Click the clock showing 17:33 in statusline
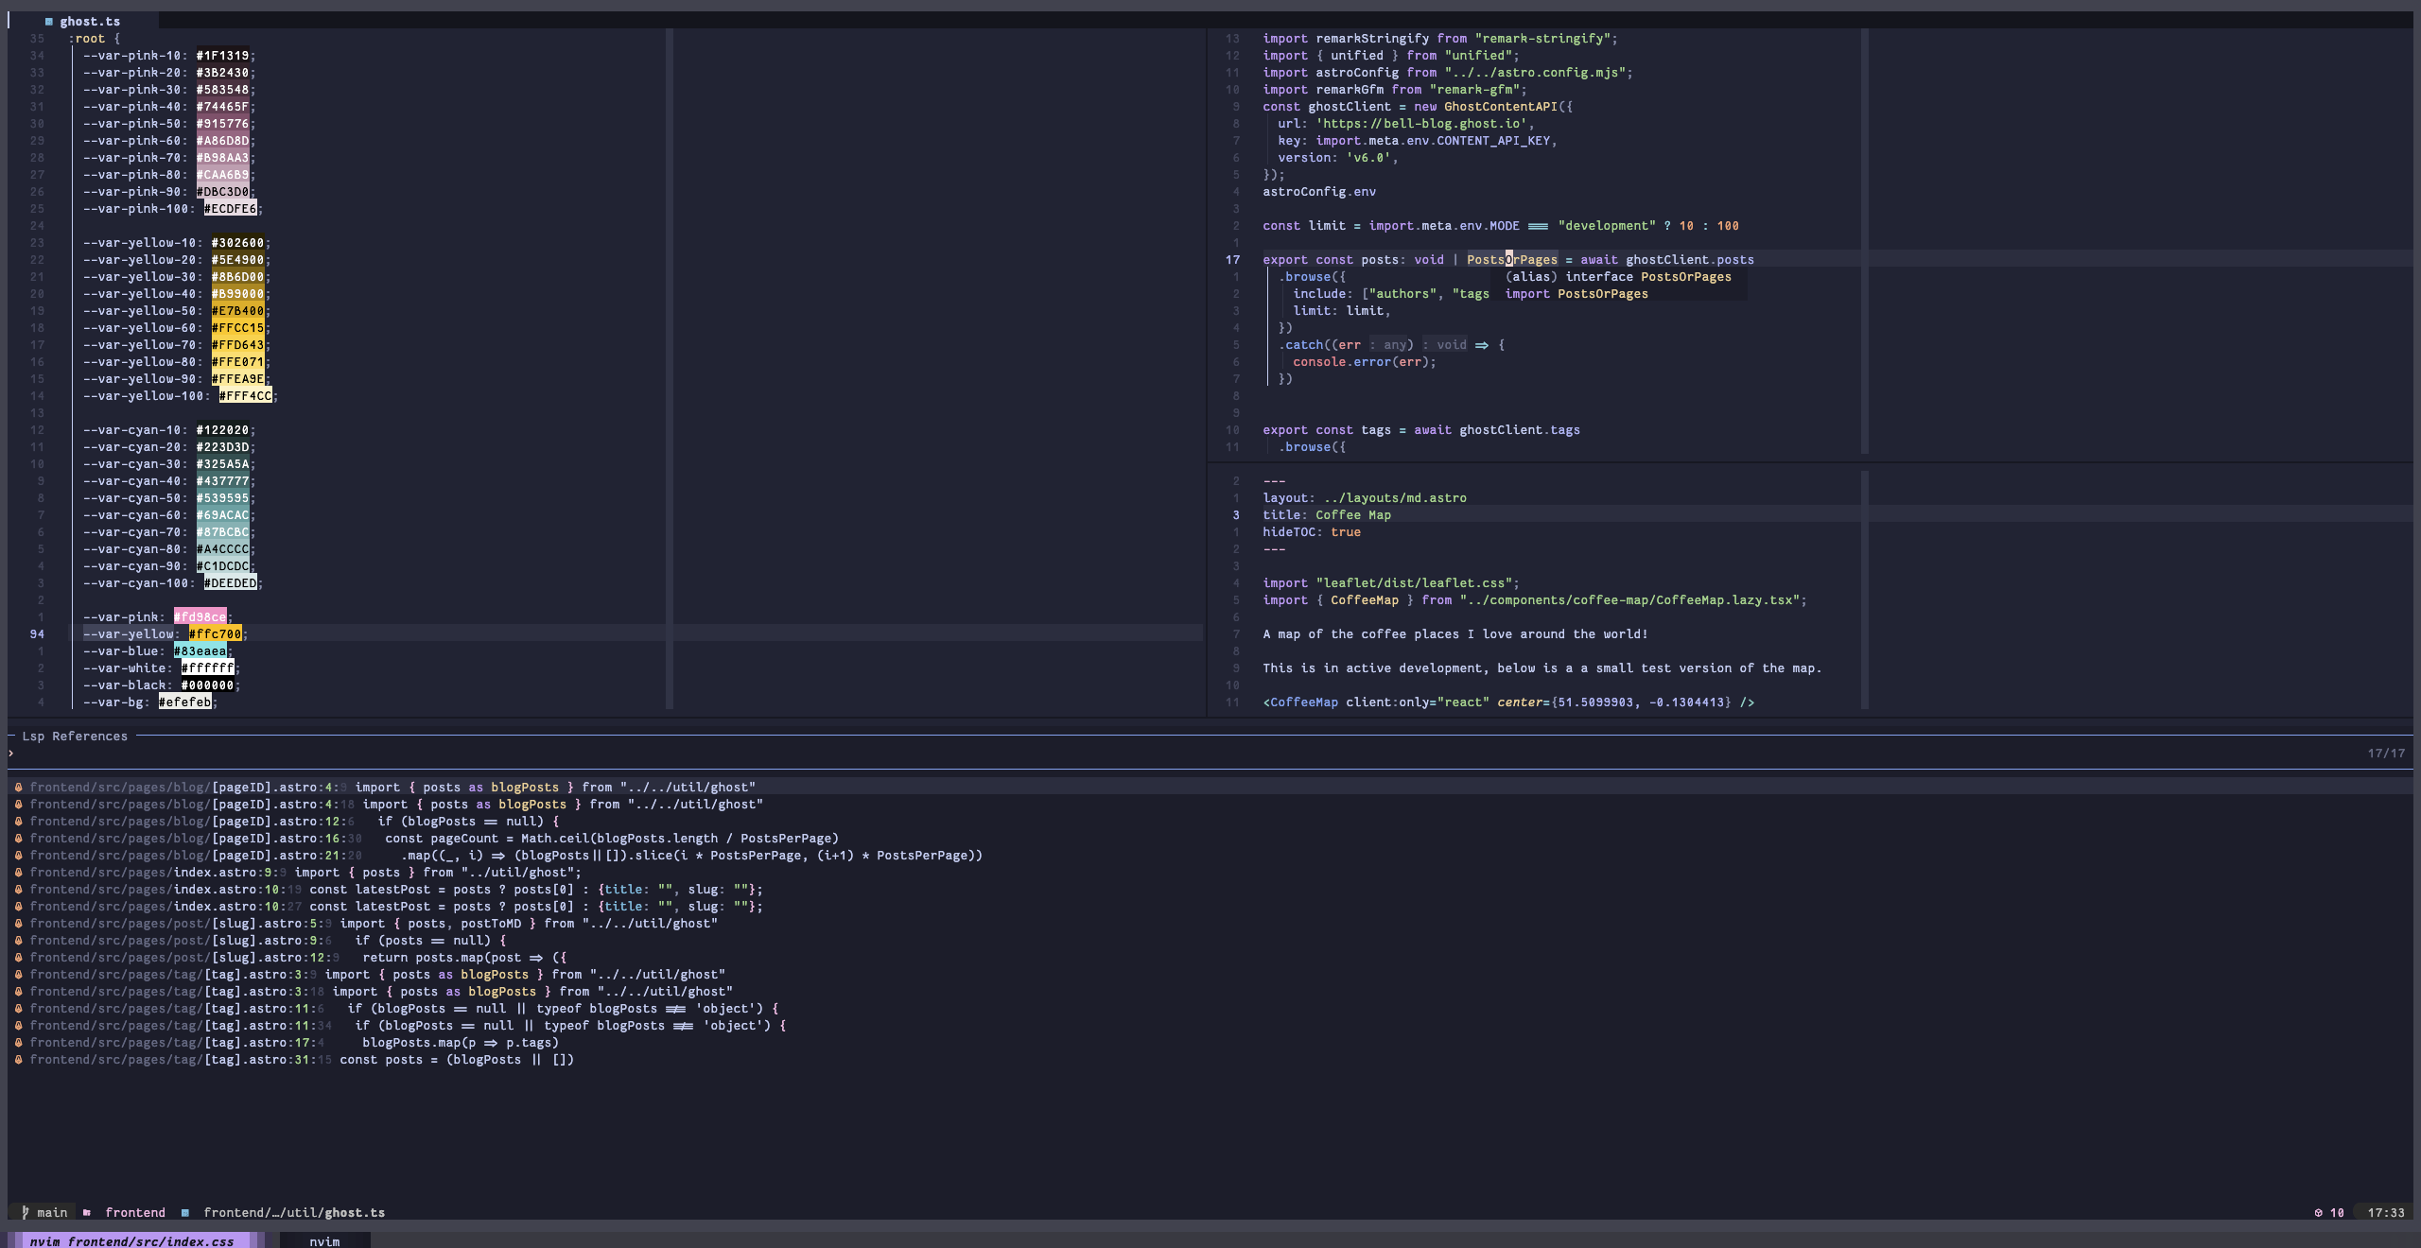Viewport: 2421px width, 1248px height. tap(2388, 1213)
